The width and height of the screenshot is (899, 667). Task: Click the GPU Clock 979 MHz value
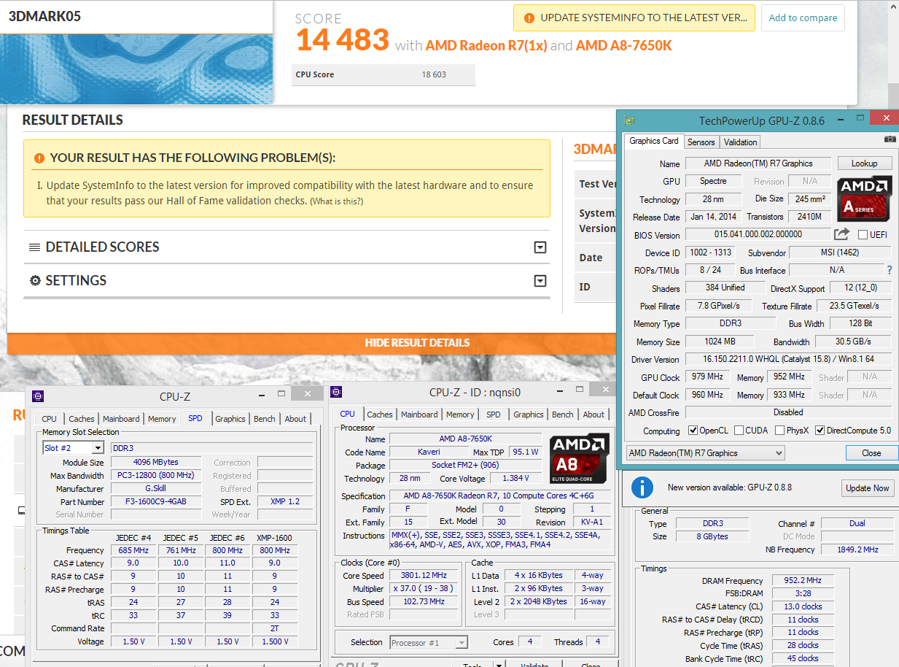708,377
